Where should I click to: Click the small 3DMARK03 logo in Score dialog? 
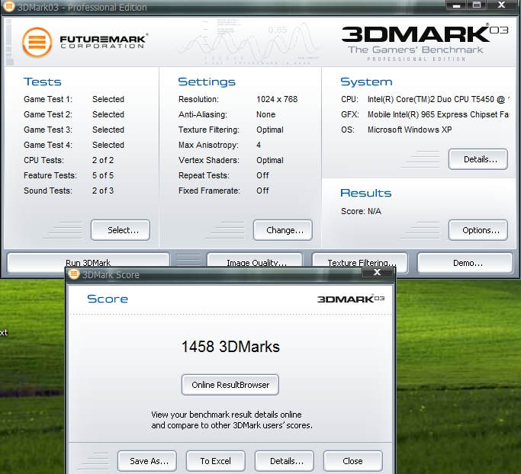(x=351, y=299)
